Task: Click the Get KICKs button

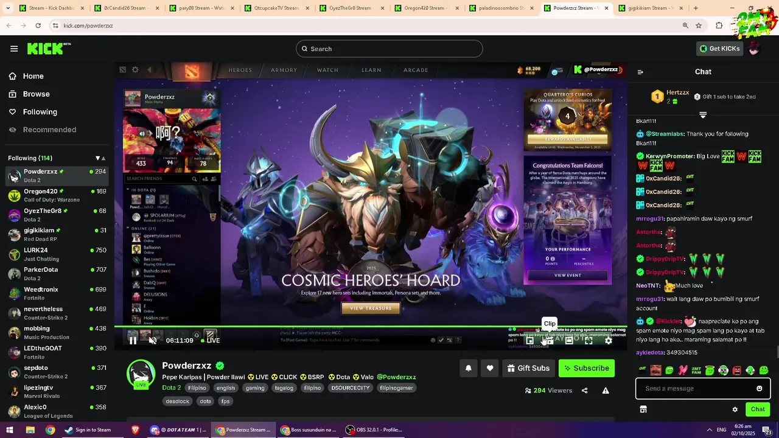Action: (x=719, y=49)
